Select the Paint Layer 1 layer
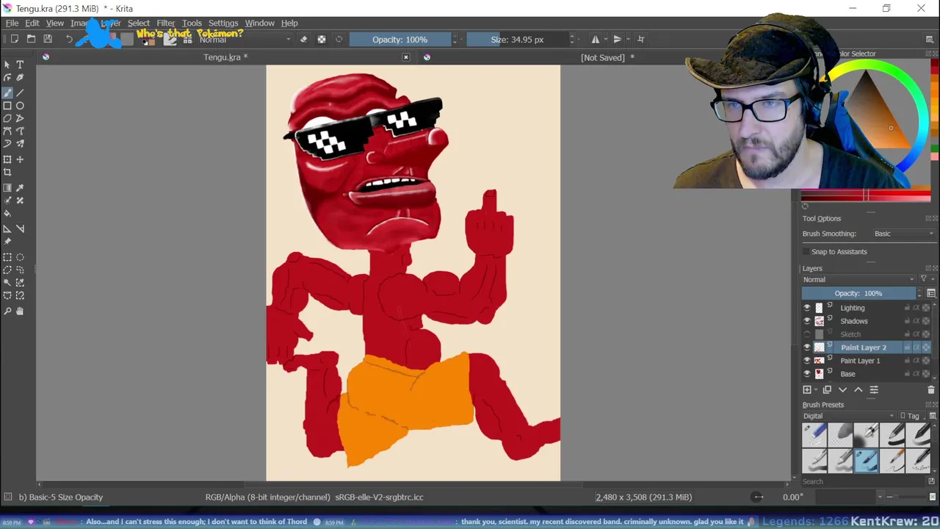 [860, 361]
